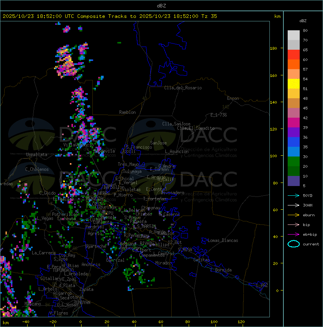Click the -40 km tick on the horizontal axis
Image resolution: width=323 pixels, height=327 pixels.
click(26, 322)
